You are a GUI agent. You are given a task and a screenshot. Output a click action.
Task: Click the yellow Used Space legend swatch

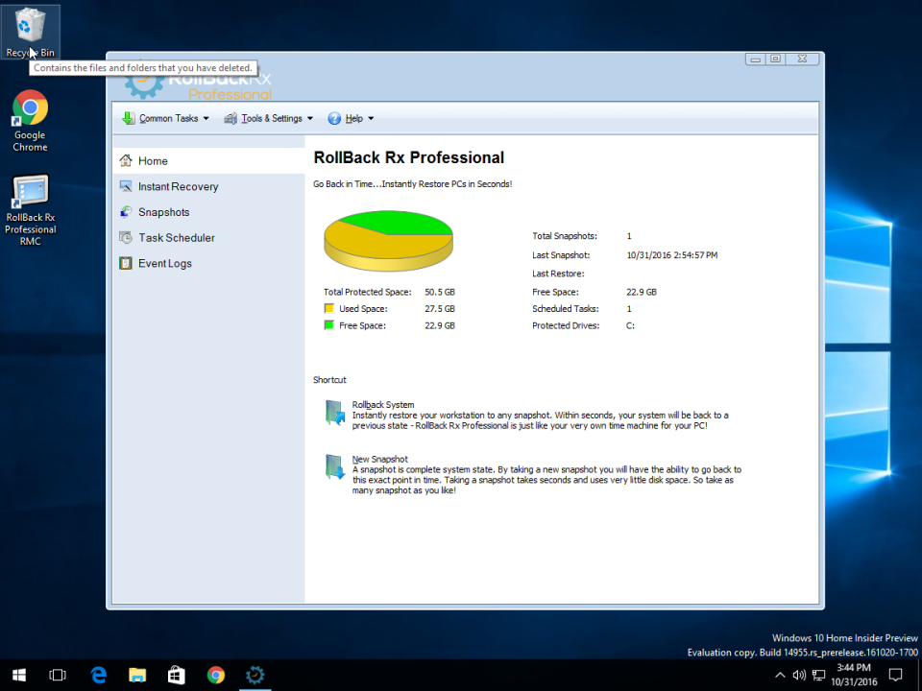pos(328,308)
